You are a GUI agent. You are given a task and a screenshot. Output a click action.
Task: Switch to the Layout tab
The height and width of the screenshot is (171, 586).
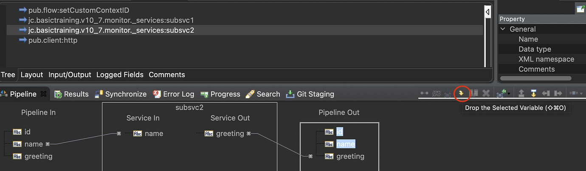[32, 74]
